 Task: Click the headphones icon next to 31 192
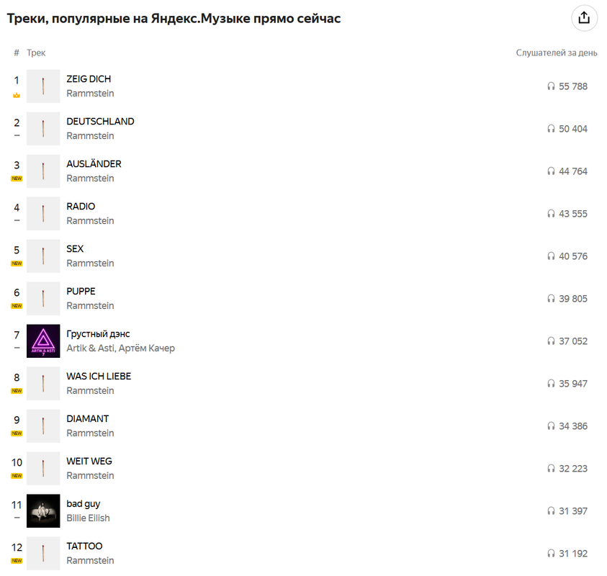[552, 554]
